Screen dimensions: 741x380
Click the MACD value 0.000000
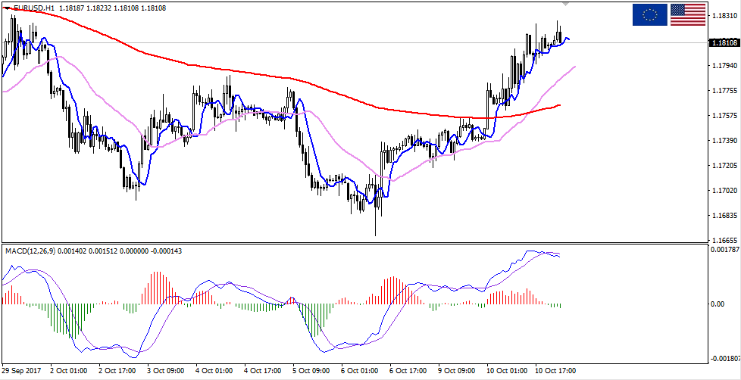pos(133,251)
